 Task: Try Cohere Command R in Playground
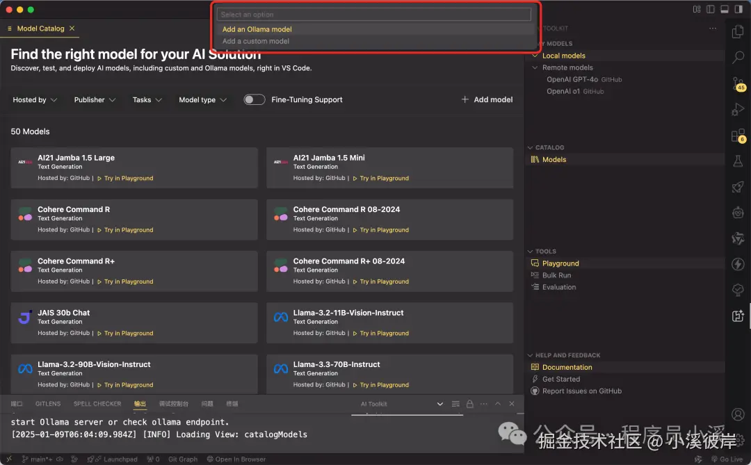(x=125, y=230)
